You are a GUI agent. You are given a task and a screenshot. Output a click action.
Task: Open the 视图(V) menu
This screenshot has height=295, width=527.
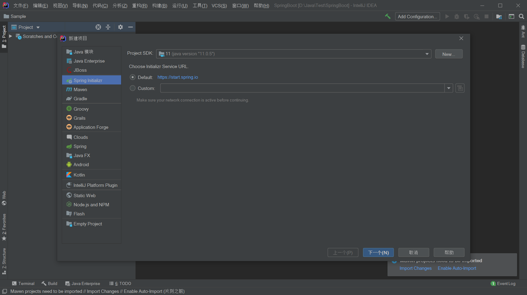[x=60, y=5]
